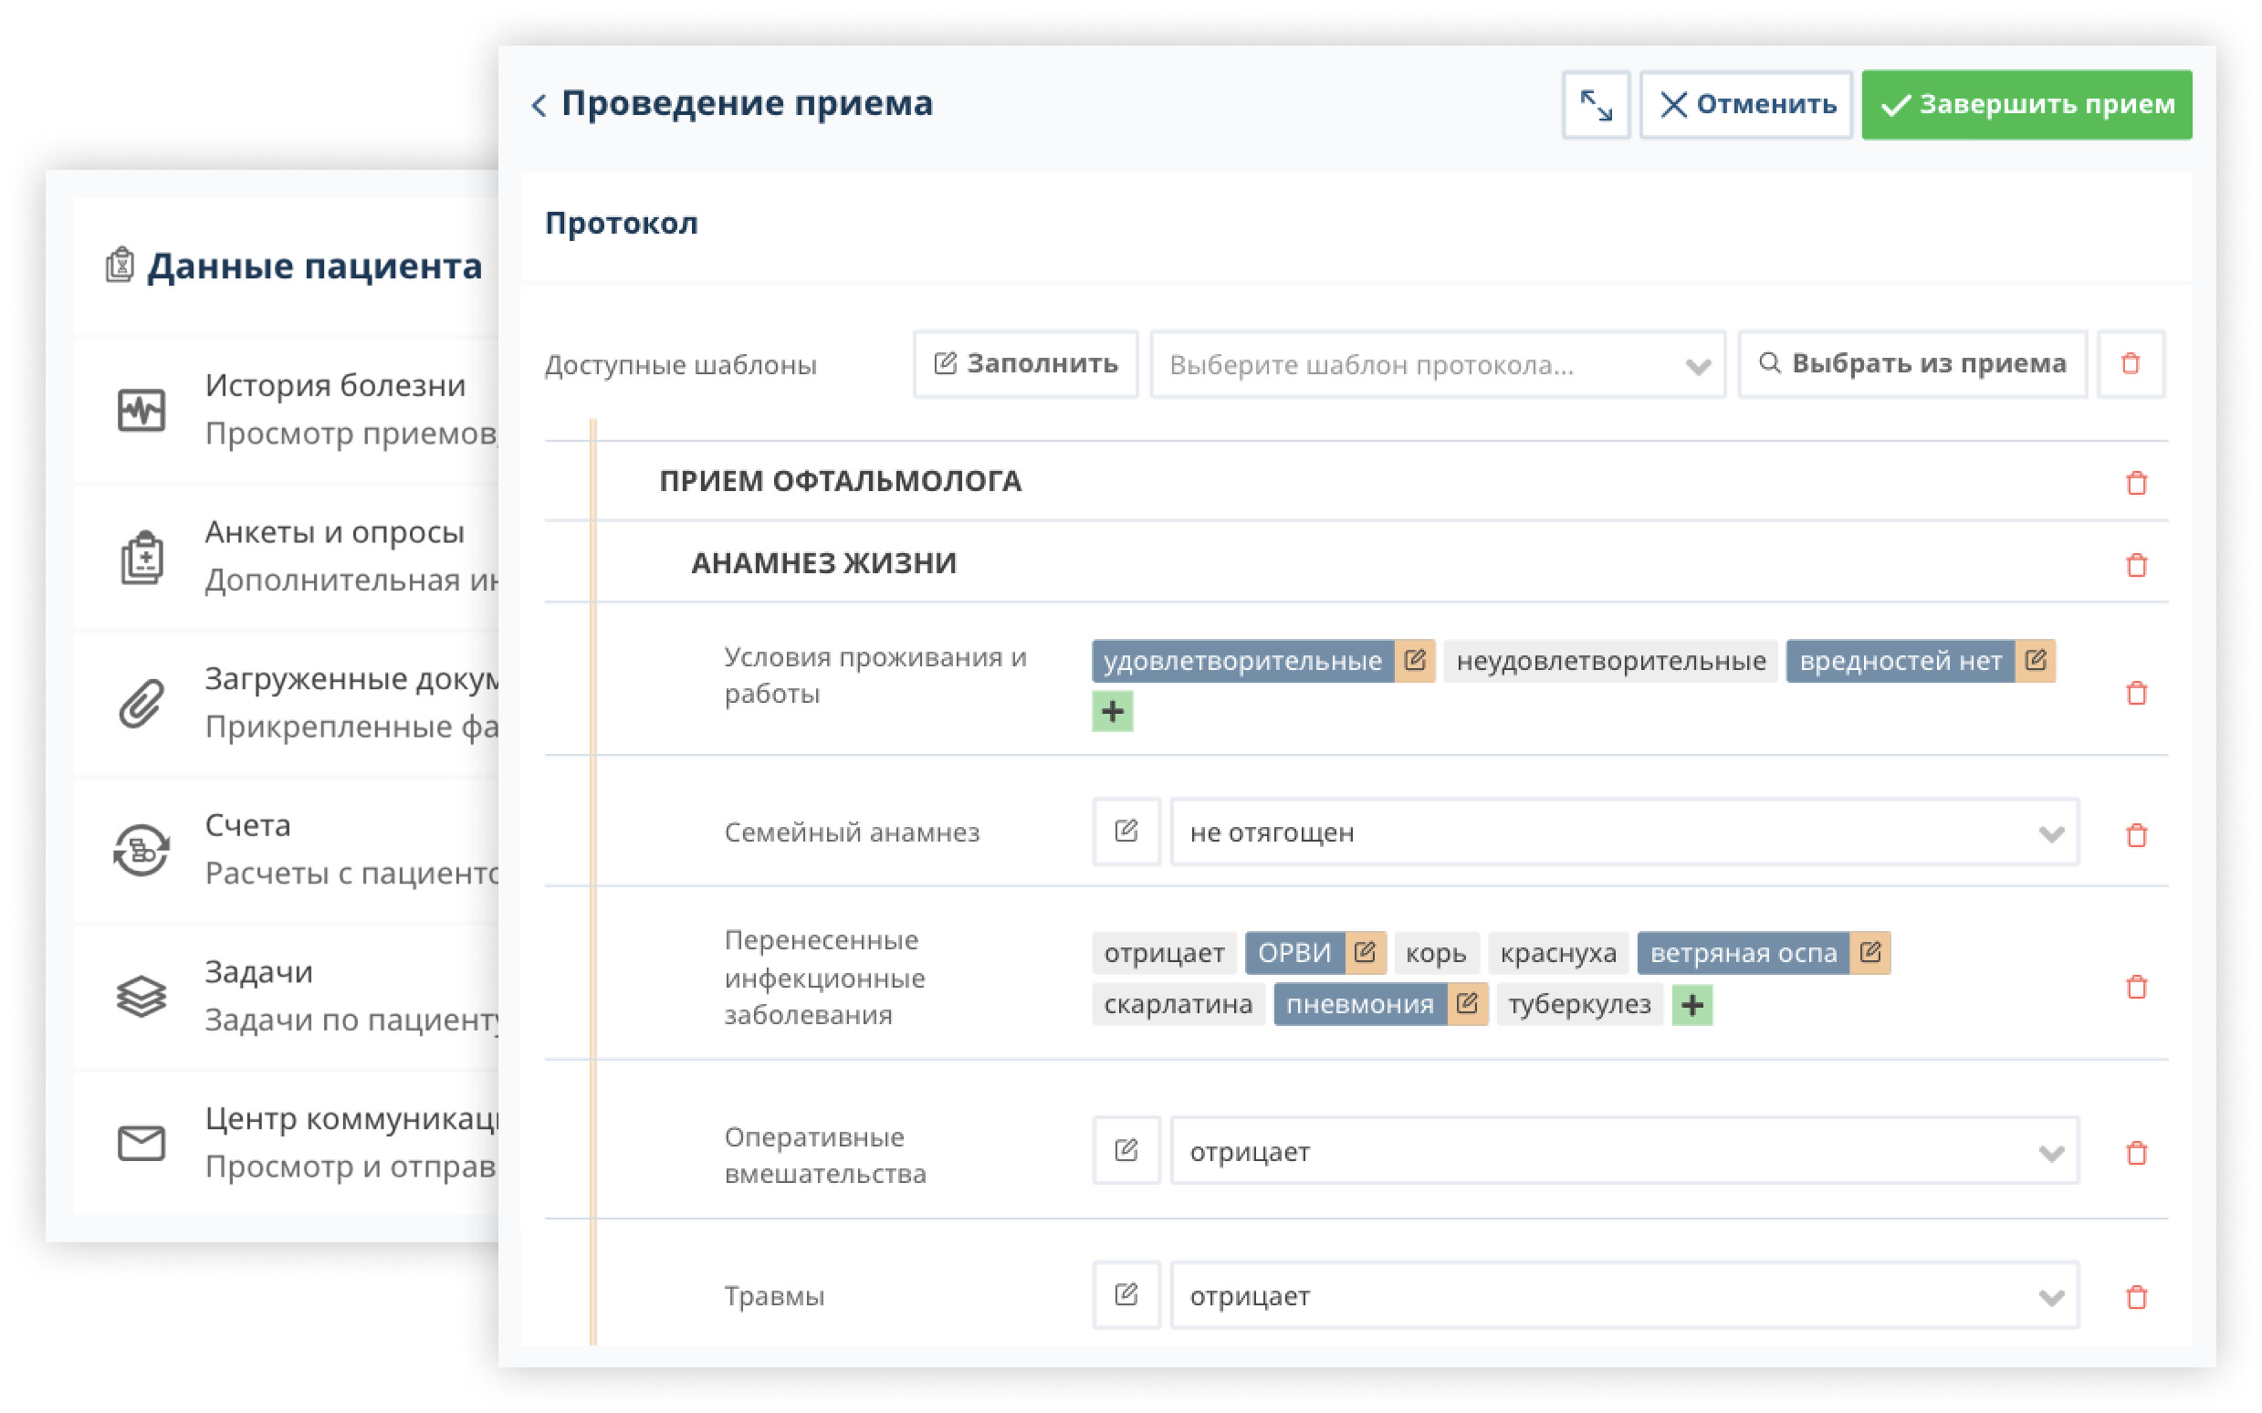Deselect вредностей нет tag

tap(1901, 662)
